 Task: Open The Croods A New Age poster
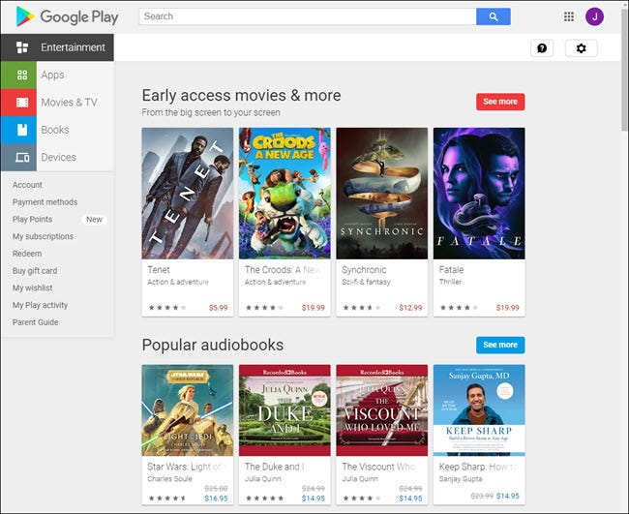285,194
